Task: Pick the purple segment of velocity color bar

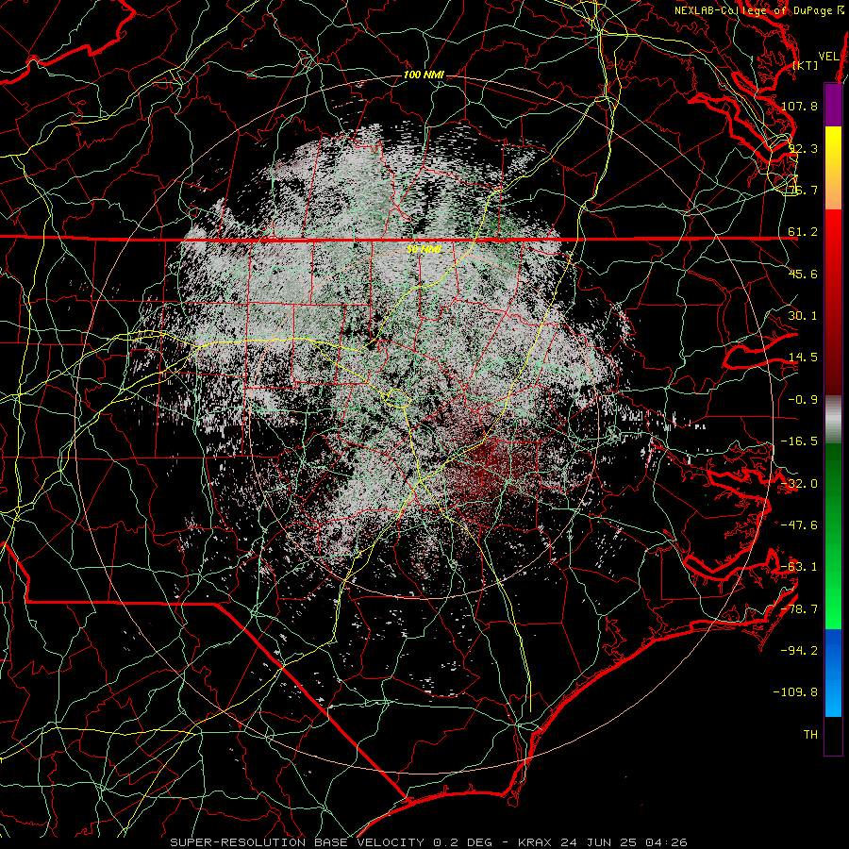Action: point(833,106)
